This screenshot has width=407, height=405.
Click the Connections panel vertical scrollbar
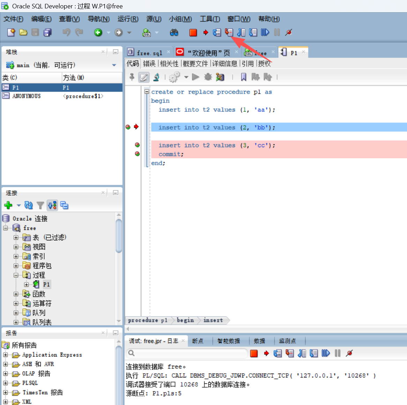[x=119, y=236]
